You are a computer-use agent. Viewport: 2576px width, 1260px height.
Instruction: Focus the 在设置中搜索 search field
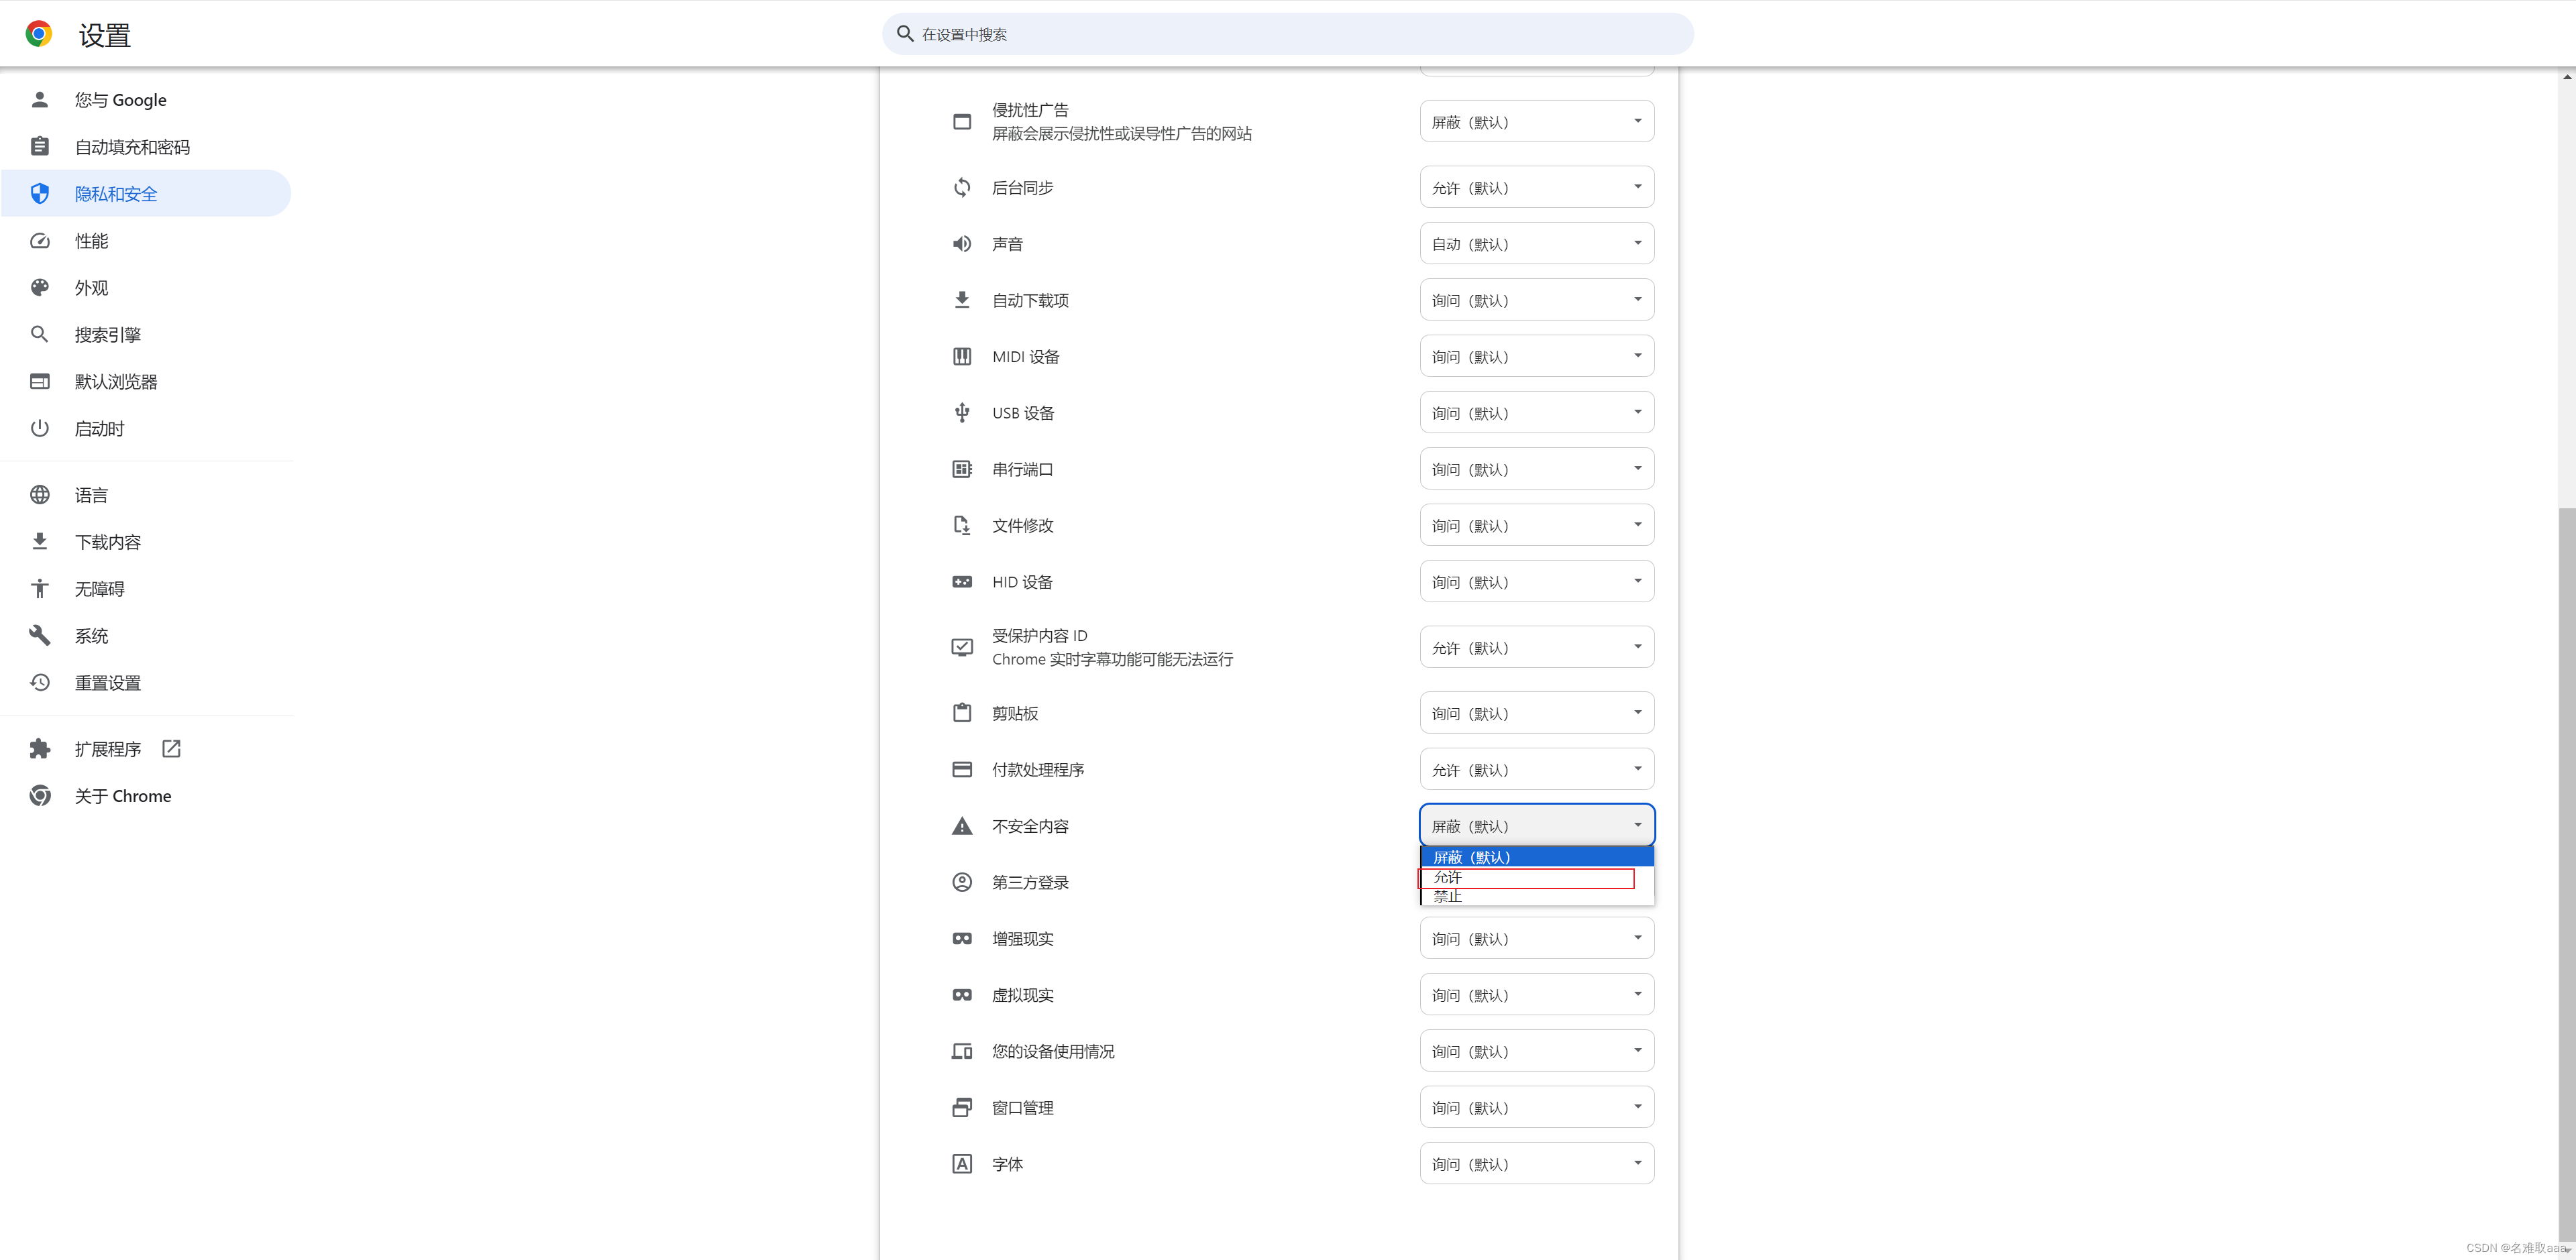pyautogui.click(x=1288, y=34)
